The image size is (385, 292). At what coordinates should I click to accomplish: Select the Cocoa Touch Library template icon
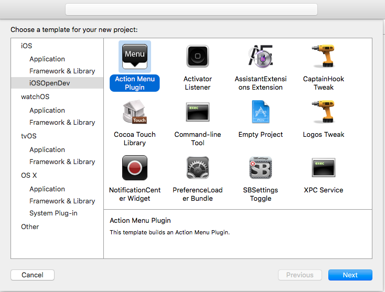(135, 112)
